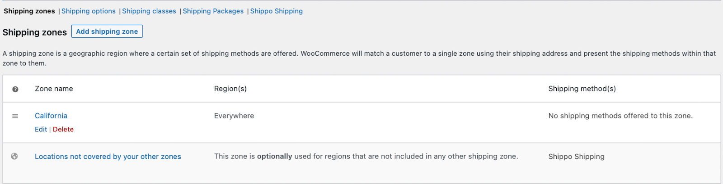Switch to the Shipping zones tab

point(29,11)
